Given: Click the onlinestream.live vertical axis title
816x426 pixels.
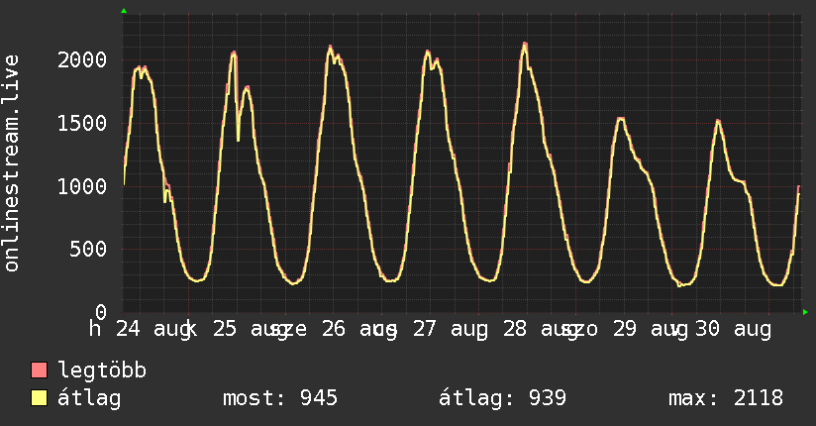Looking at the screenshot, I should [12, 163].
